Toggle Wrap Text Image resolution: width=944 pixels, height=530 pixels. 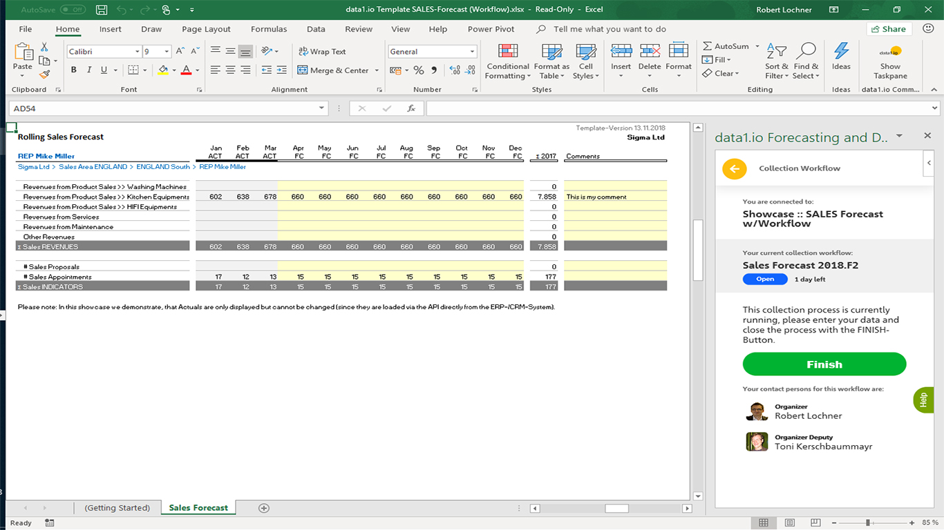(322, 52)
